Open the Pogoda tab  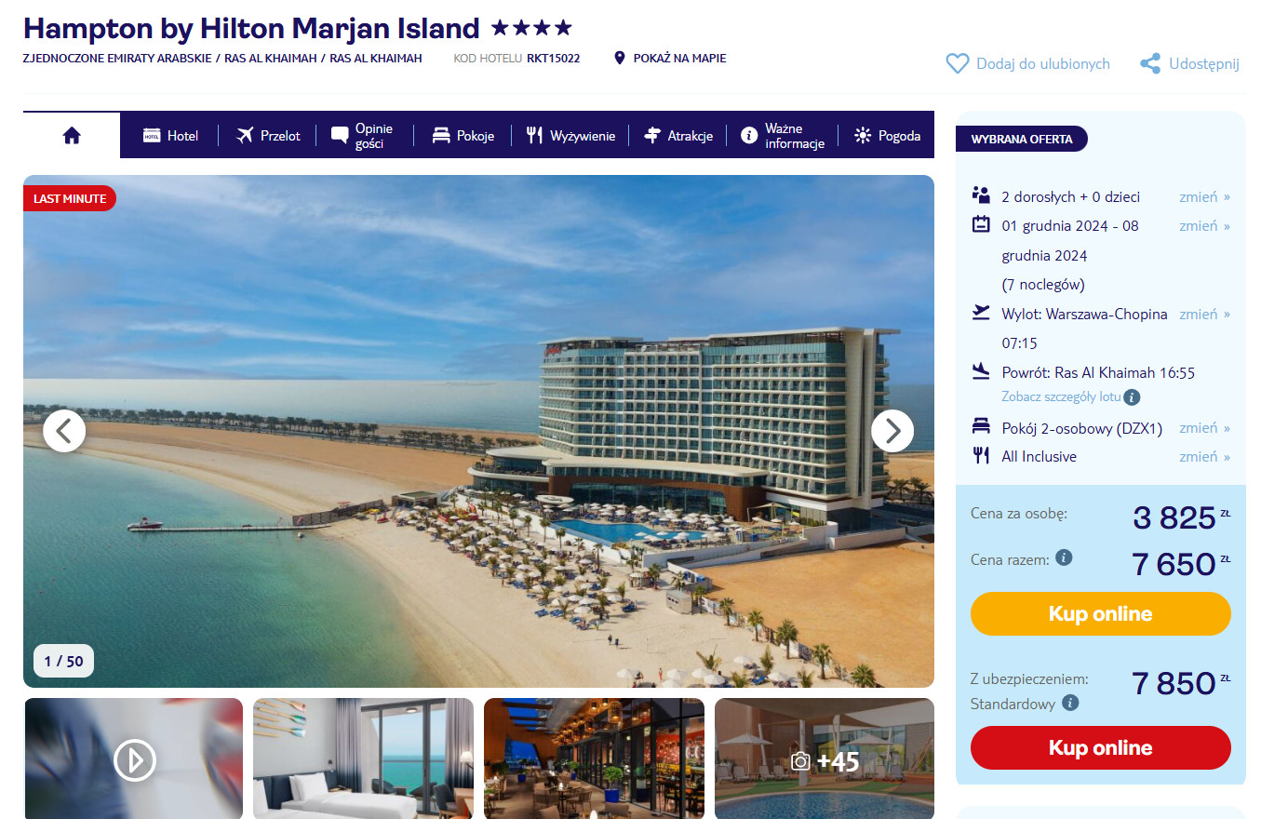pos(887,136)
